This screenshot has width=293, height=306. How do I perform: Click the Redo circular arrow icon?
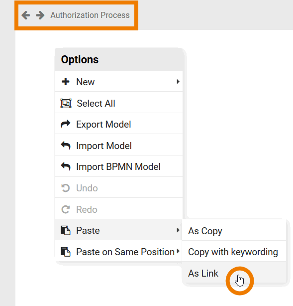(66, 209)
